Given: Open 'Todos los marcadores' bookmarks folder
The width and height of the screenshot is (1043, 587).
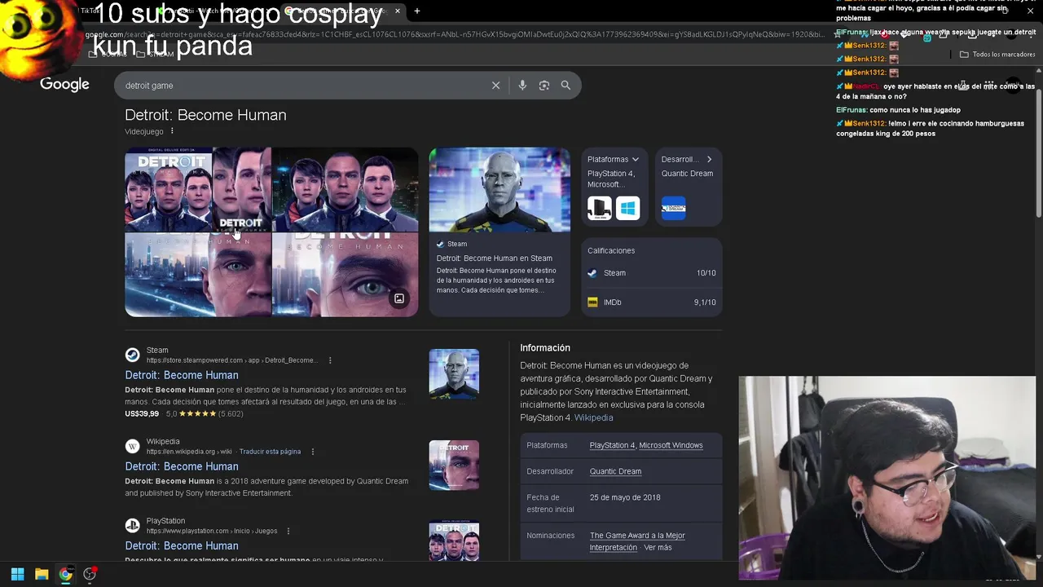Looking at the screenshot, I should coord(998,55).
